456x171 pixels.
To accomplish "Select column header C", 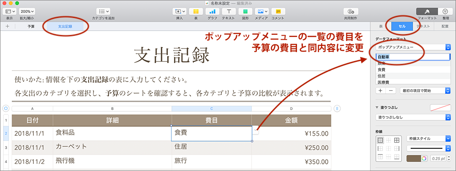I will pos(212,109).
